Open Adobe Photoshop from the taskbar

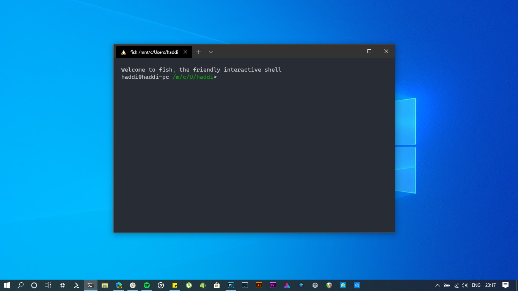coord(231,285)
